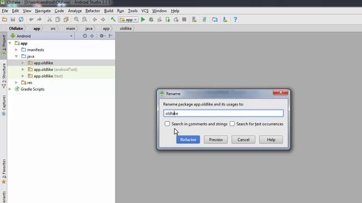The width and height of the screenshot is (362, 203).
Task: Click the package name input field
Action: pos(223,113)
